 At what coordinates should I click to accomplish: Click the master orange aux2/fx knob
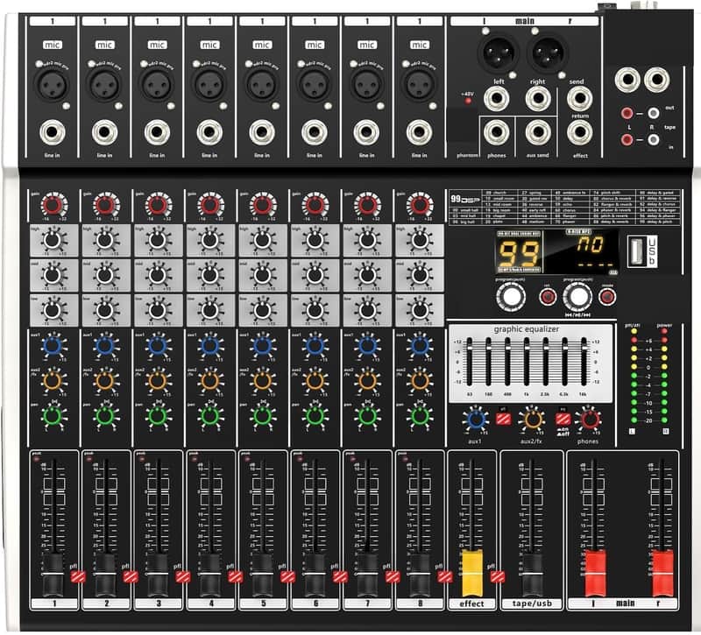coord(532,420)
